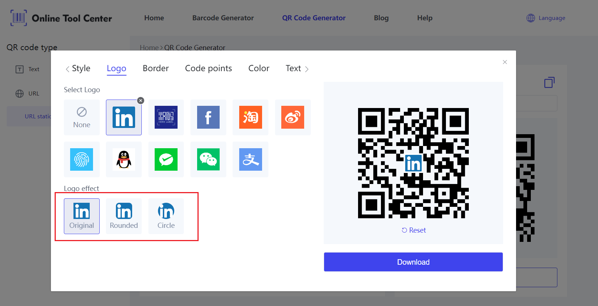Screen dimensions: 598x306
Task: Pick the blue fingerprint logo
Action: point(82,159)
